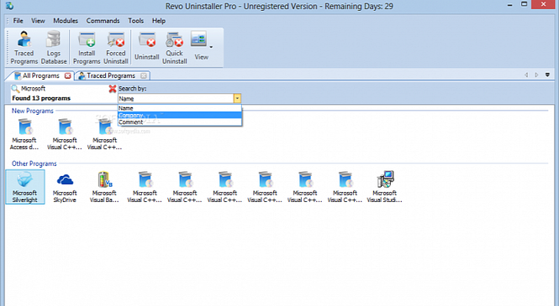Open the Modules menu
This screenshot has height=306, width=559.
click(x=66, y=21)
